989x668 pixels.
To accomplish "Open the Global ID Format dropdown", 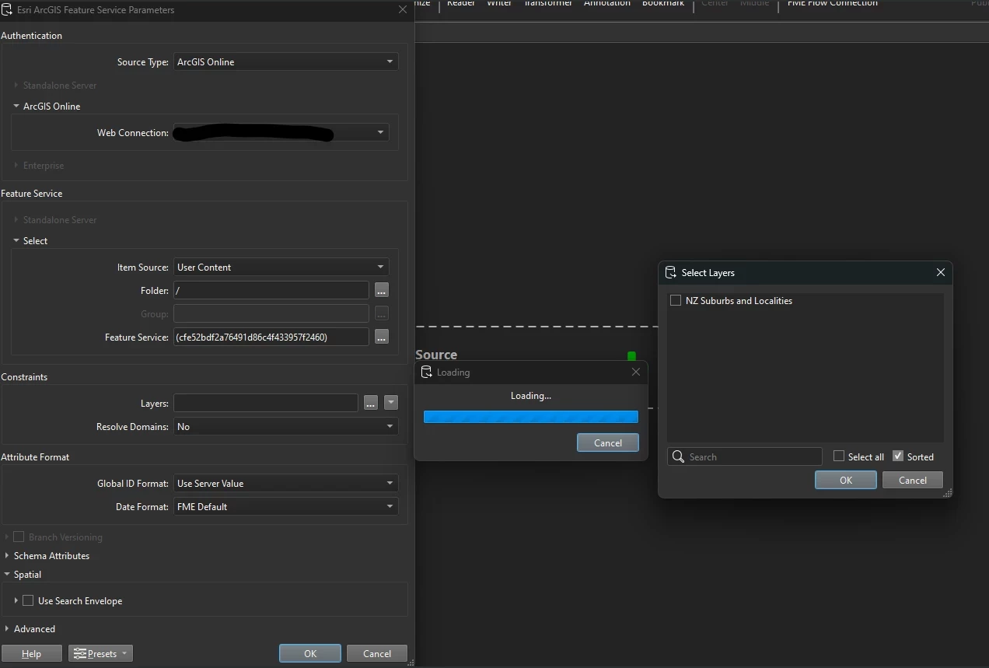I will 285,483.
